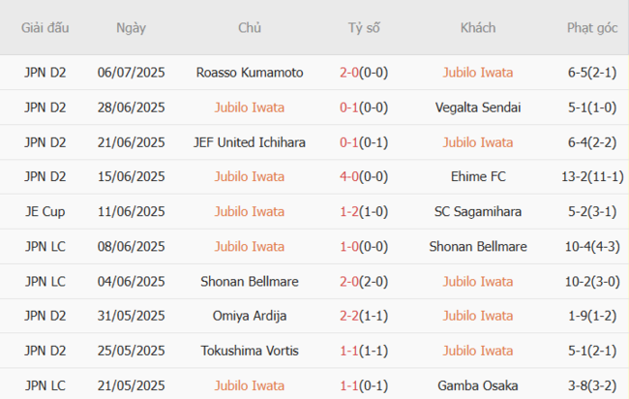Viewport: 629px width, 399px height.
Task: Open 2-2 score of Omiya Ardija match
Action: (x=351, y=317)
